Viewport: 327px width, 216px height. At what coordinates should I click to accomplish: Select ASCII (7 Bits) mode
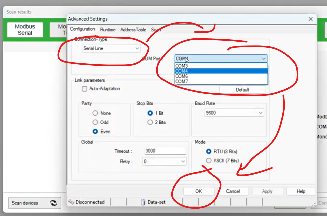click(x=209, y=161)
